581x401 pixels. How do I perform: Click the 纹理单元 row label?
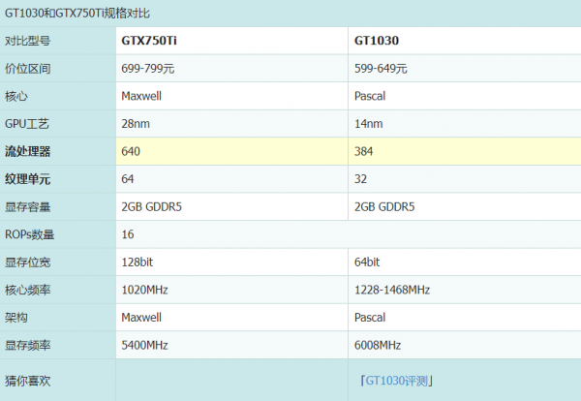tap(27, 179)
